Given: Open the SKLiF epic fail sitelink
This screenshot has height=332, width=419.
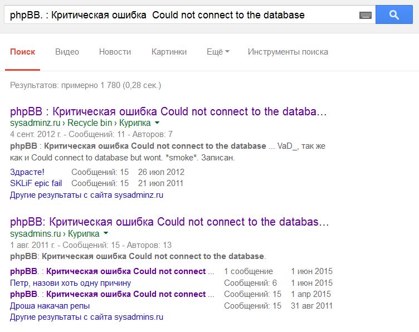Looking at the screenshot, I should [x=36, y=183].
